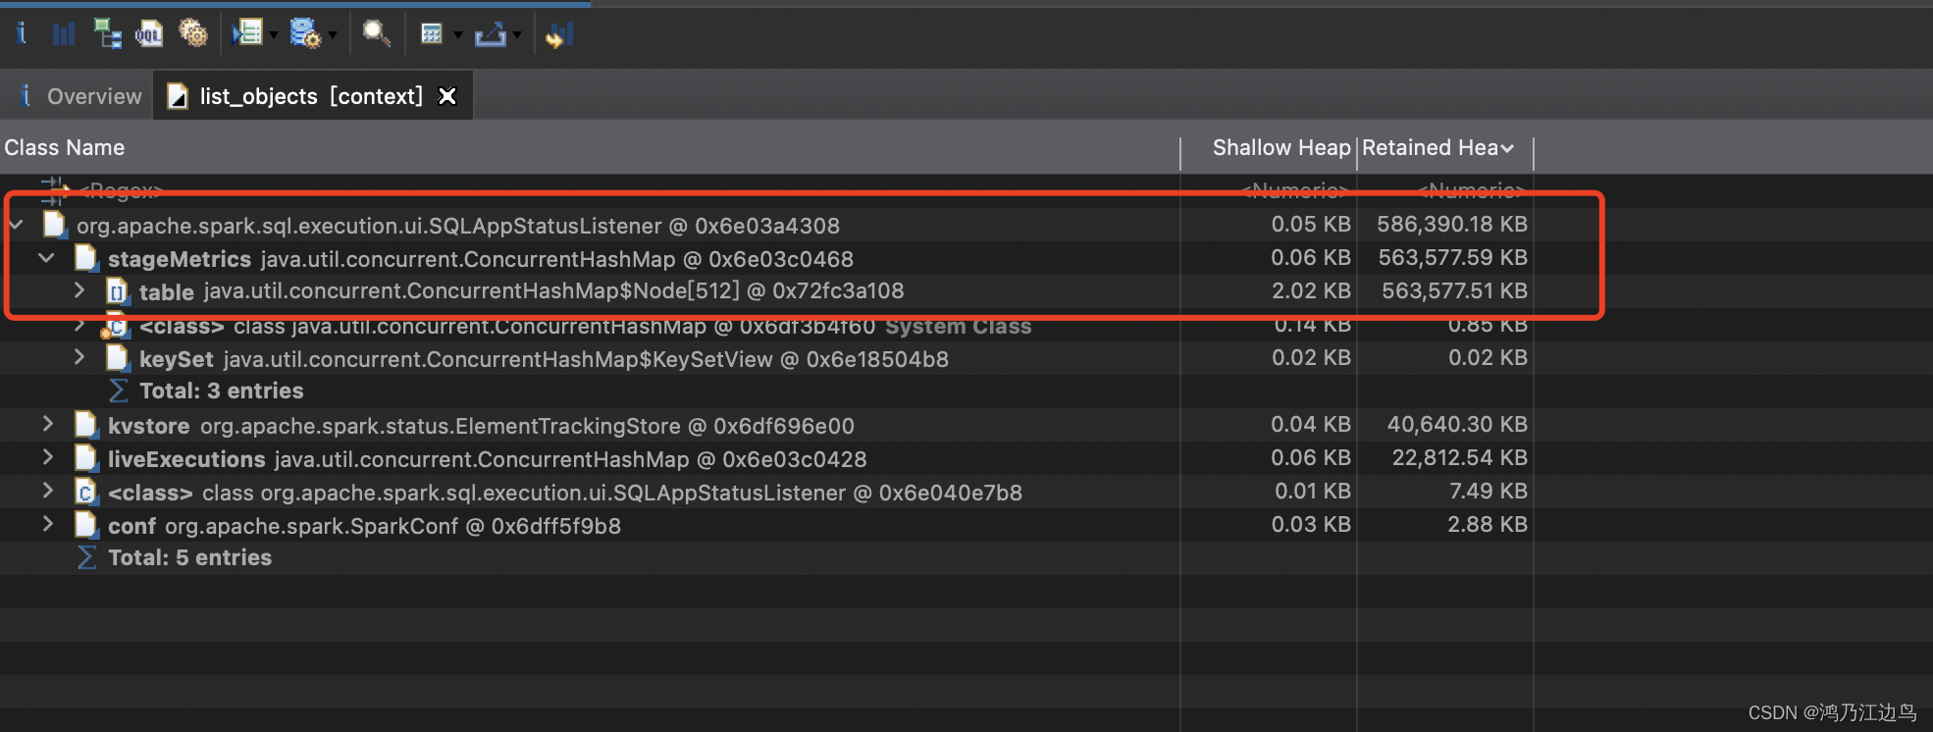Open the calculator icon dropdown arrow
This screenshot has height=732, width=1933.
[457, 35]
